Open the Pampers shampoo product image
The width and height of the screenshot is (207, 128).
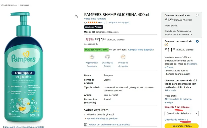click(24, 67)
